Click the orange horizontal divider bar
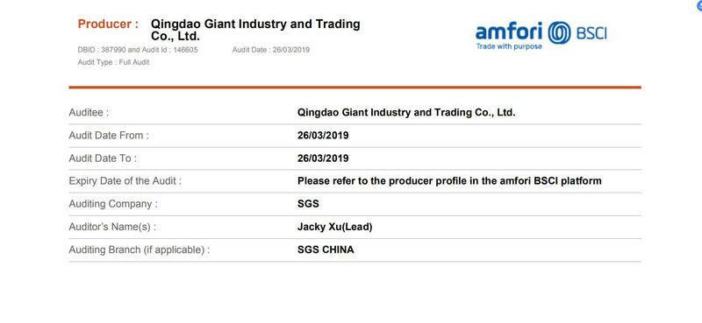Viewport: 702px width, 323px height. tap(355, 88)
